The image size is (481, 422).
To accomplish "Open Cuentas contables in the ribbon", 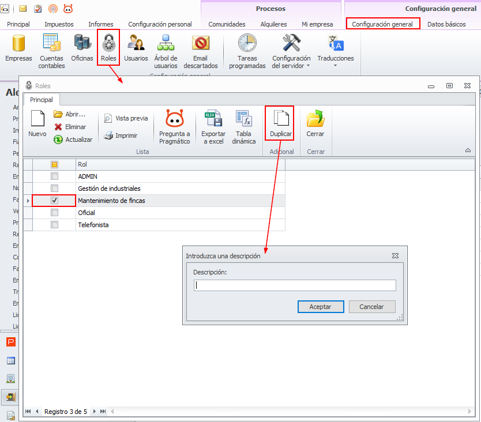I will pyautogui.click(x=51, y=51).
